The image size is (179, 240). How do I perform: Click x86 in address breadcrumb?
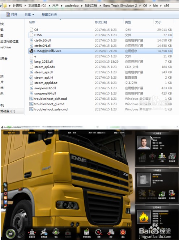[x=166, y=5]
